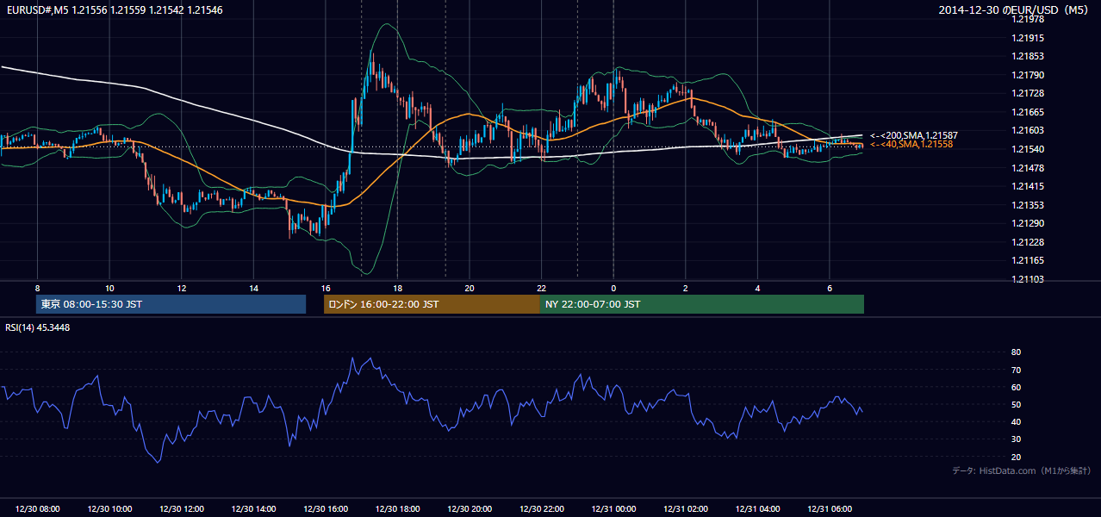This screenshot has height=517, width=1101.
Task: Click price axis label 1.21478
Action: (1029, 168)
